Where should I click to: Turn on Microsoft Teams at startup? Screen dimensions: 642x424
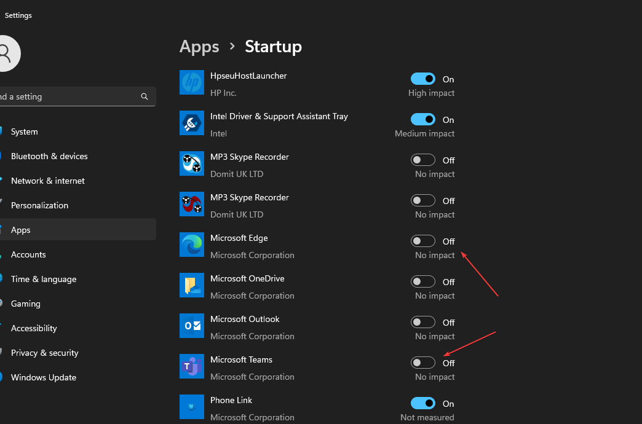423,363
